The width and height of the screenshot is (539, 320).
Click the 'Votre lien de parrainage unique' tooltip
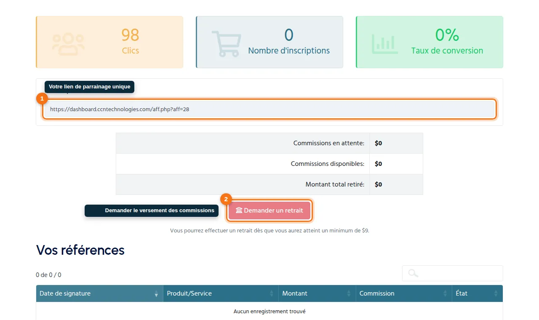coord(89,87)
